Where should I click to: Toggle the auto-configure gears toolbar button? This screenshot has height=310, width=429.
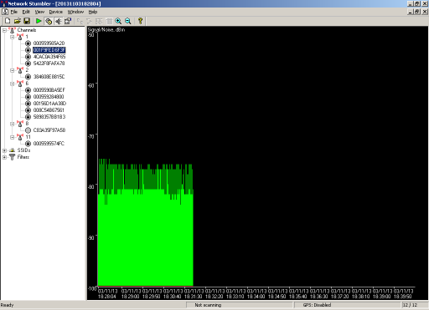click(49, 21)
